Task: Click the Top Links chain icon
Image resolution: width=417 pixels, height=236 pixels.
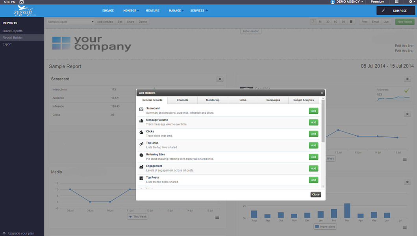Action: pyautogui.click(x=141, y=144)
